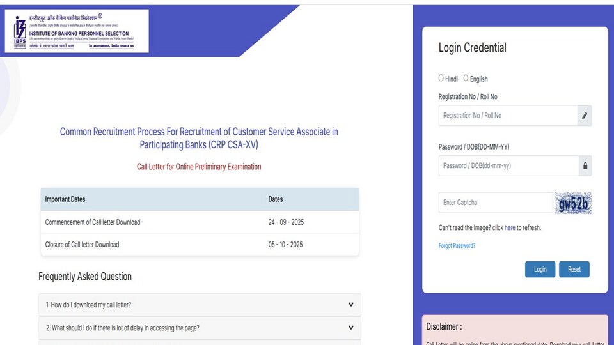614x345 pixels.
Task: Click the 'Frequently Asked Question' heading
Action: point(85,277)
